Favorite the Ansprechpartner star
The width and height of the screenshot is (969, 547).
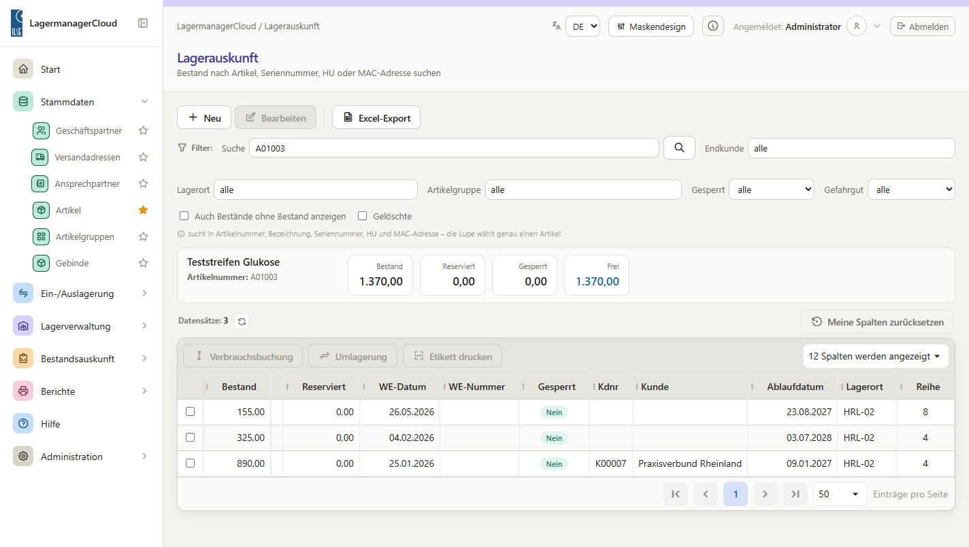tap(143, 183)
